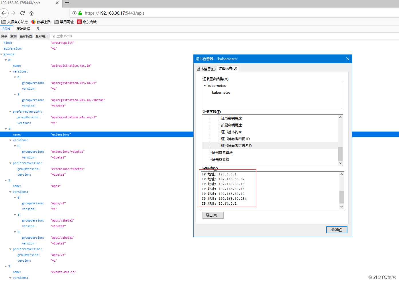Select the highlighted name "extensions" row
Viewport: 399px width, 282px height.
(x=97, y=134)
